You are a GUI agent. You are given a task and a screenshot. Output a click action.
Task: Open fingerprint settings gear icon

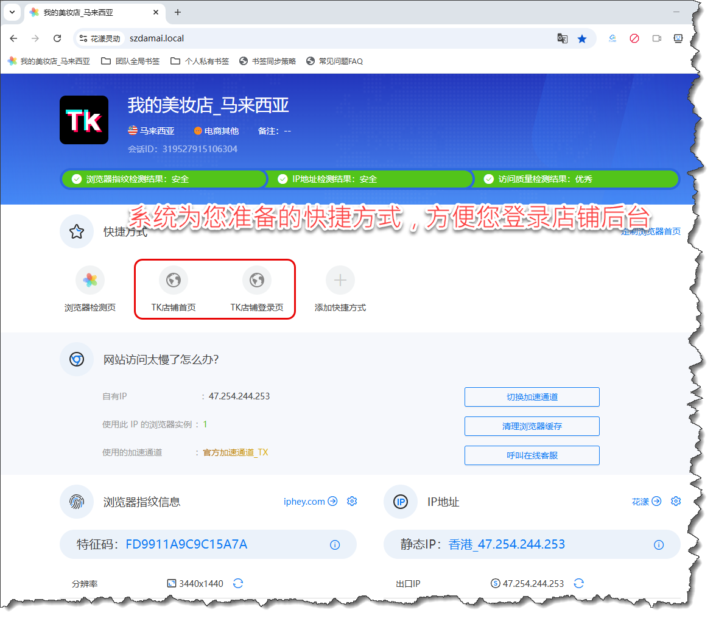352,501
